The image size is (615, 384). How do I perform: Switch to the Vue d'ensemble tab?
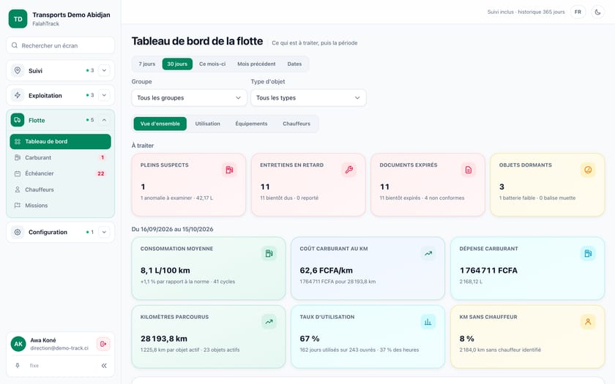pyautogui.click(x=160, y=124)
